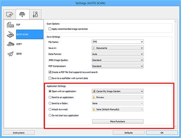Click folder icon in Save in field
This screenshot has height=138, width=181.
pos(94,48)
